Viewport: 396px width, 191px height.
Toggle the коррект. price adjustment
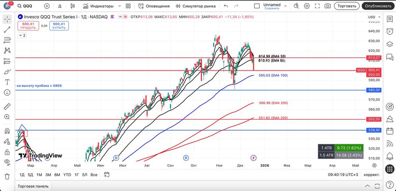pos(372,174)
